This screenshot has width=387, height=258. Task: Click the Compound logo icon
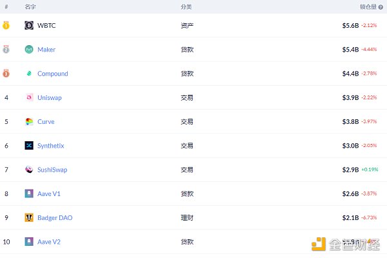[29, 74]
